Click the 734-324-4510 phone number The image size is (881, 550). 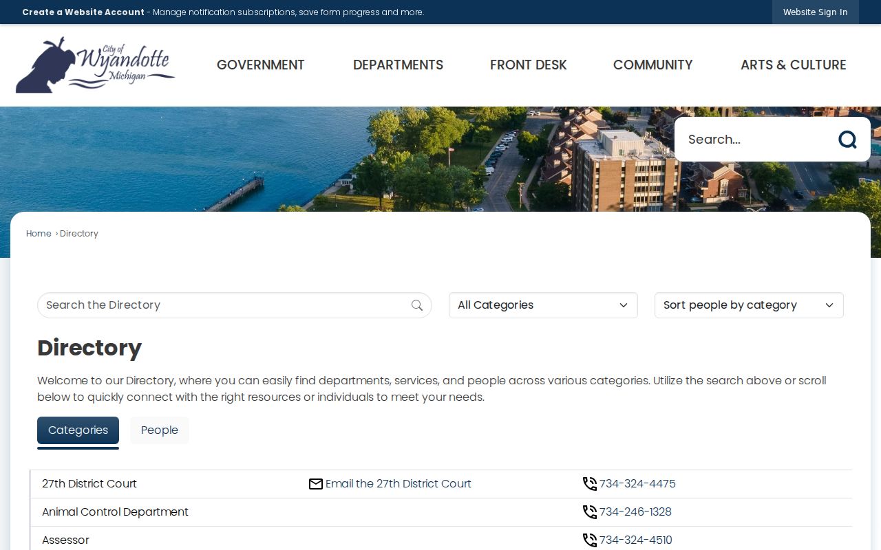tap(635, 540)
